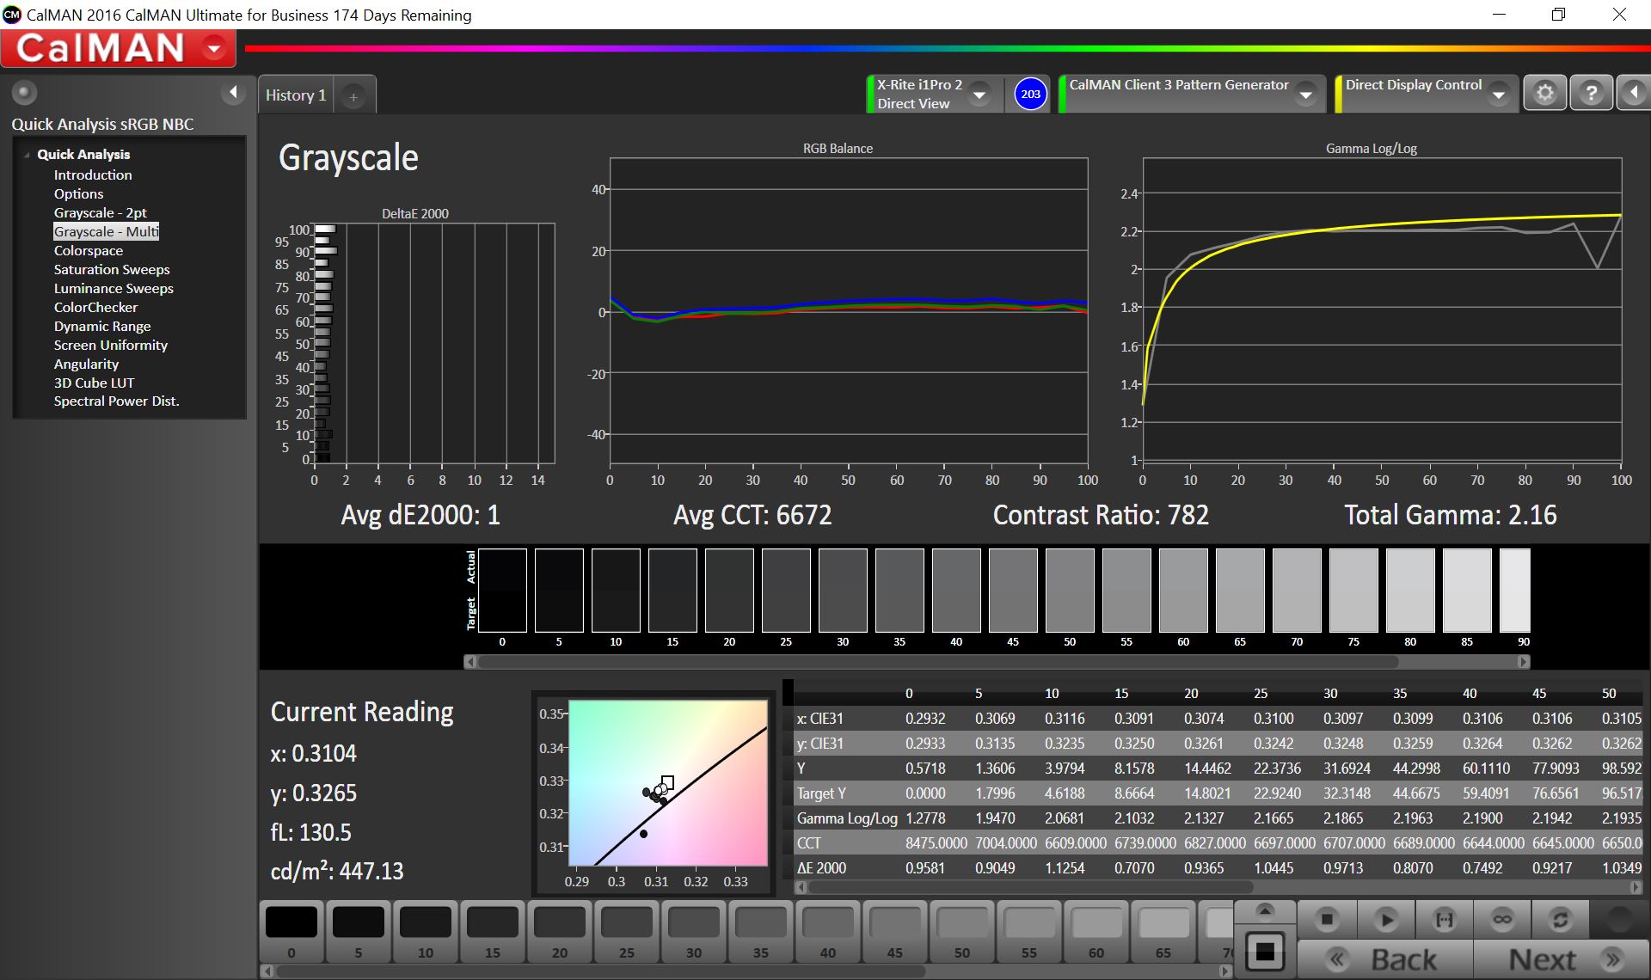Screen dimensions: 1651x980
Task: Click the refresh arrows icon
Action: [x=1560, y=920]
